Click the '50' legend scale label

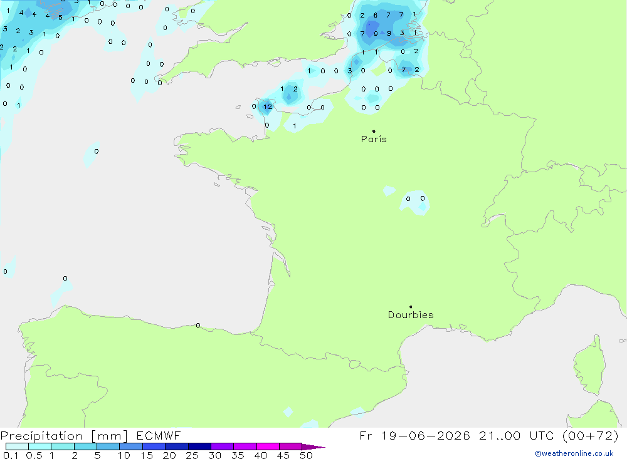tap(306, 455)
